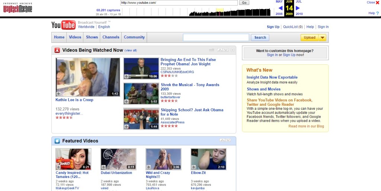Open the QuickList link
Screen dimensions: 381x191
point(293,27)
